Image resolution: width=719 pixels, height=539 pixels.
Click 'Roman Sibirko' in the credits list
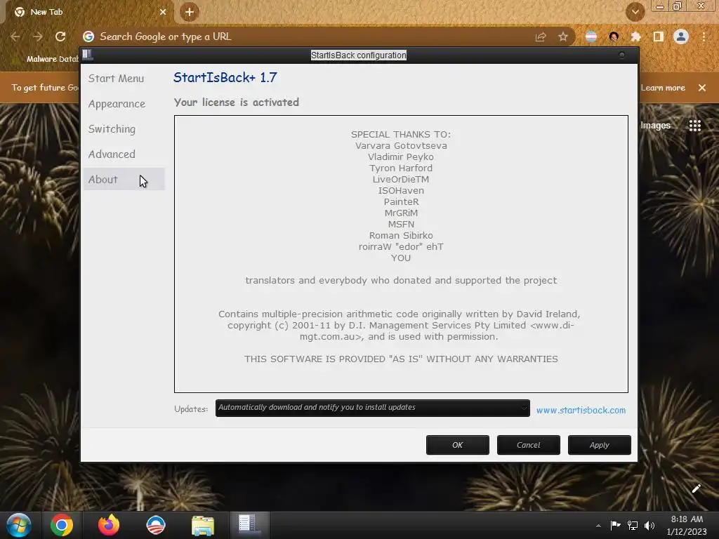click(401, 236)
